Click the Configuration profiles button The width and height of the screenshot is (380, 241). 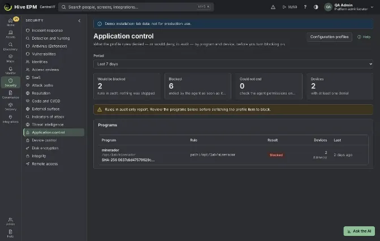(x=329, y=37)
